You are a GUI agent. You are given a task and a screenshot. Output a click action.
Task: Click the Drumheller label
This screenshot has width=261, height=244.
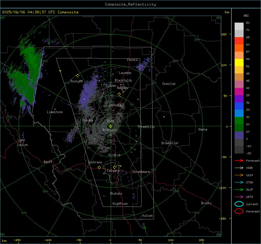click(x=170, y=143)
